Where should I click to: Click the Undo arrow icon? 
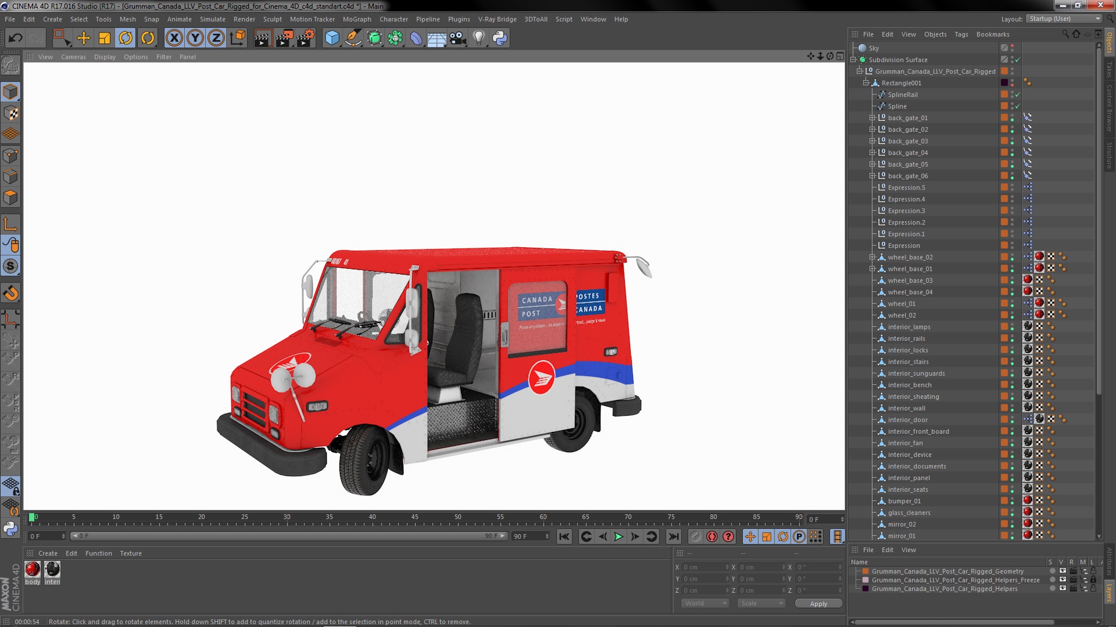point(15,38)
